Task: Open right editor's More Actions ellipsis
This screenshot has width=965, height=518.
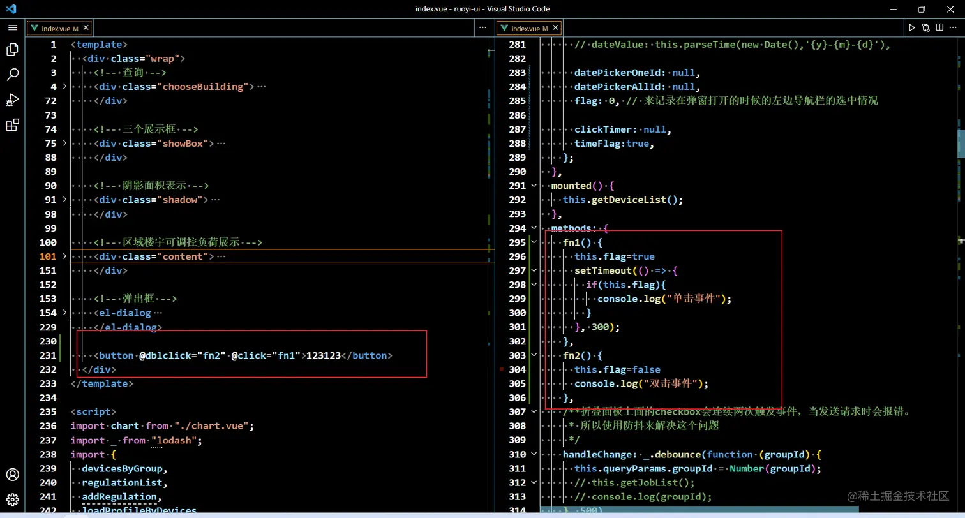Action: [954, 27]
